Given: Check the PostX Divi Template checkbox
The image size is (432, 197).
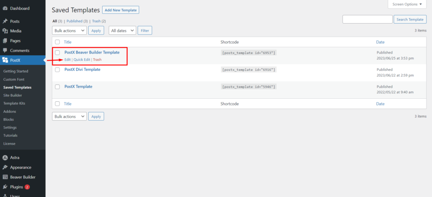Looking at the screenshot, I should coord(57,70).
